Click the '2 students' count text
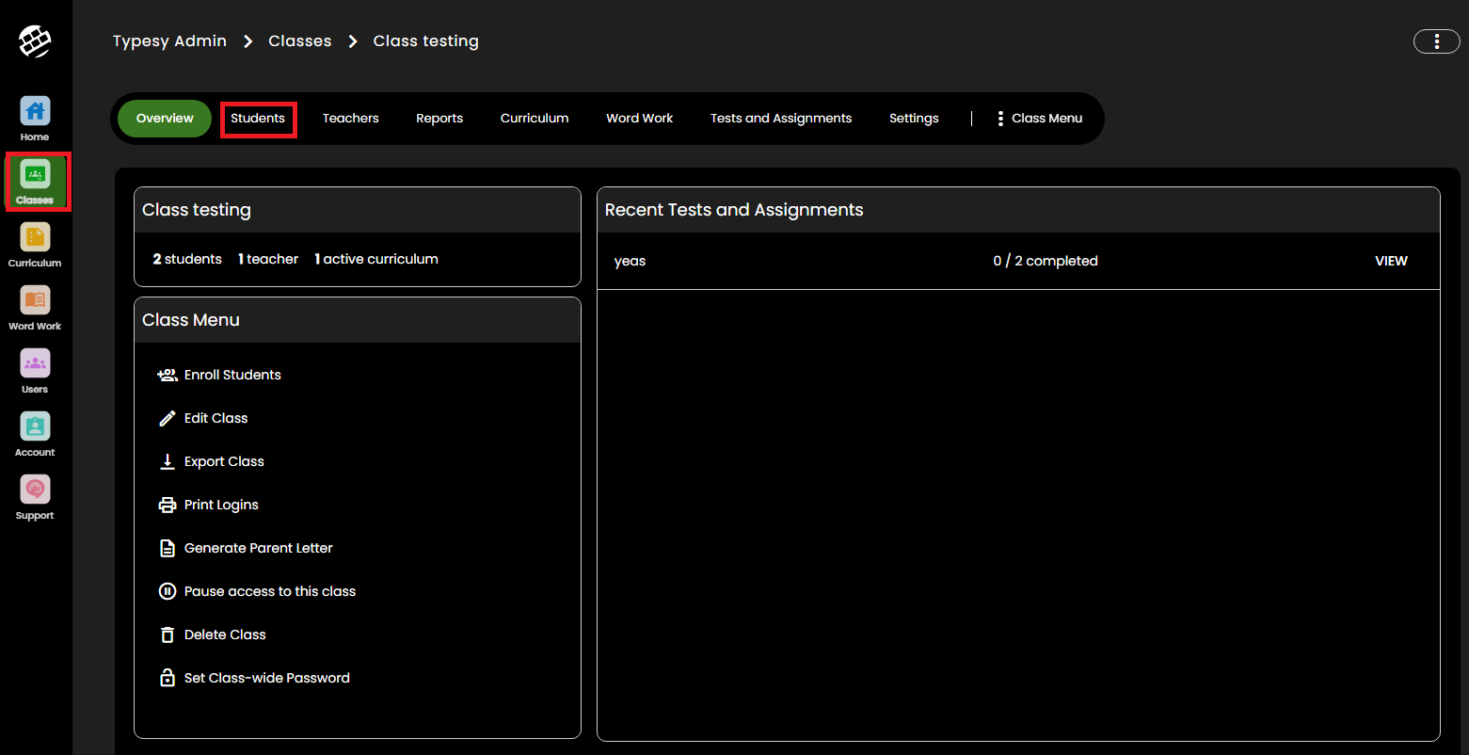This screenshot has width=1469, height=755. [187, 259]
